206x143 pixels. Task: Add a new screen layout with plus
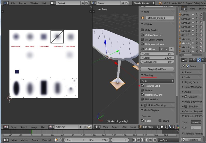click(x=83, y=3)
